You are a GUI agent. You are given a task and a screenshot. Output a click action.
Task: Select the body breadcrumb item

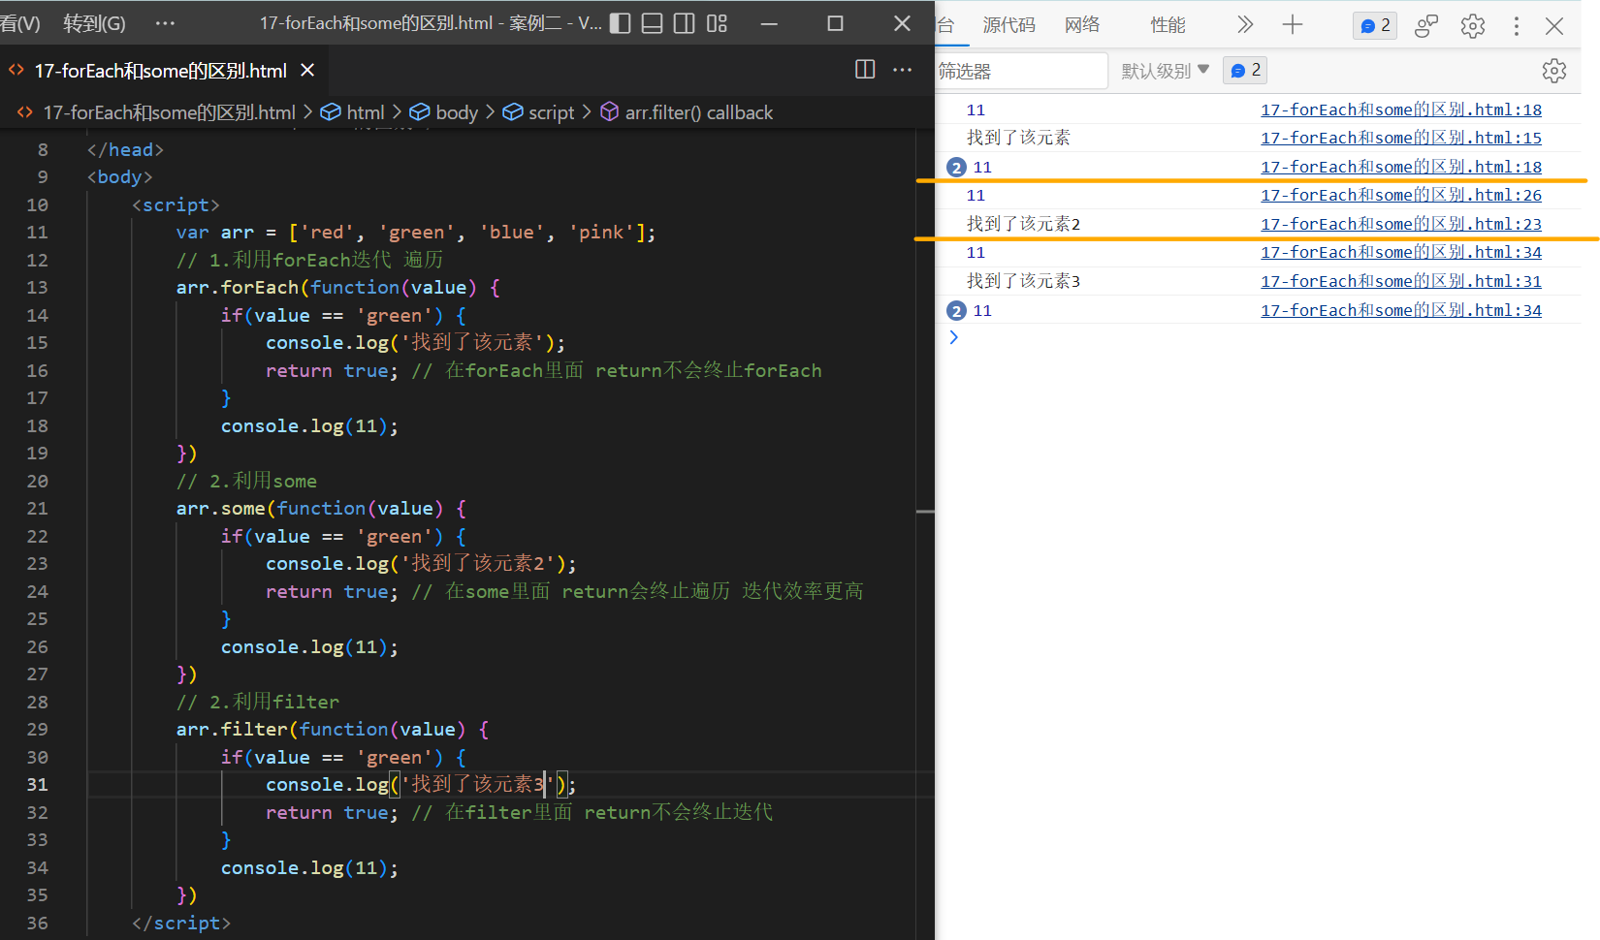[457, 112]
